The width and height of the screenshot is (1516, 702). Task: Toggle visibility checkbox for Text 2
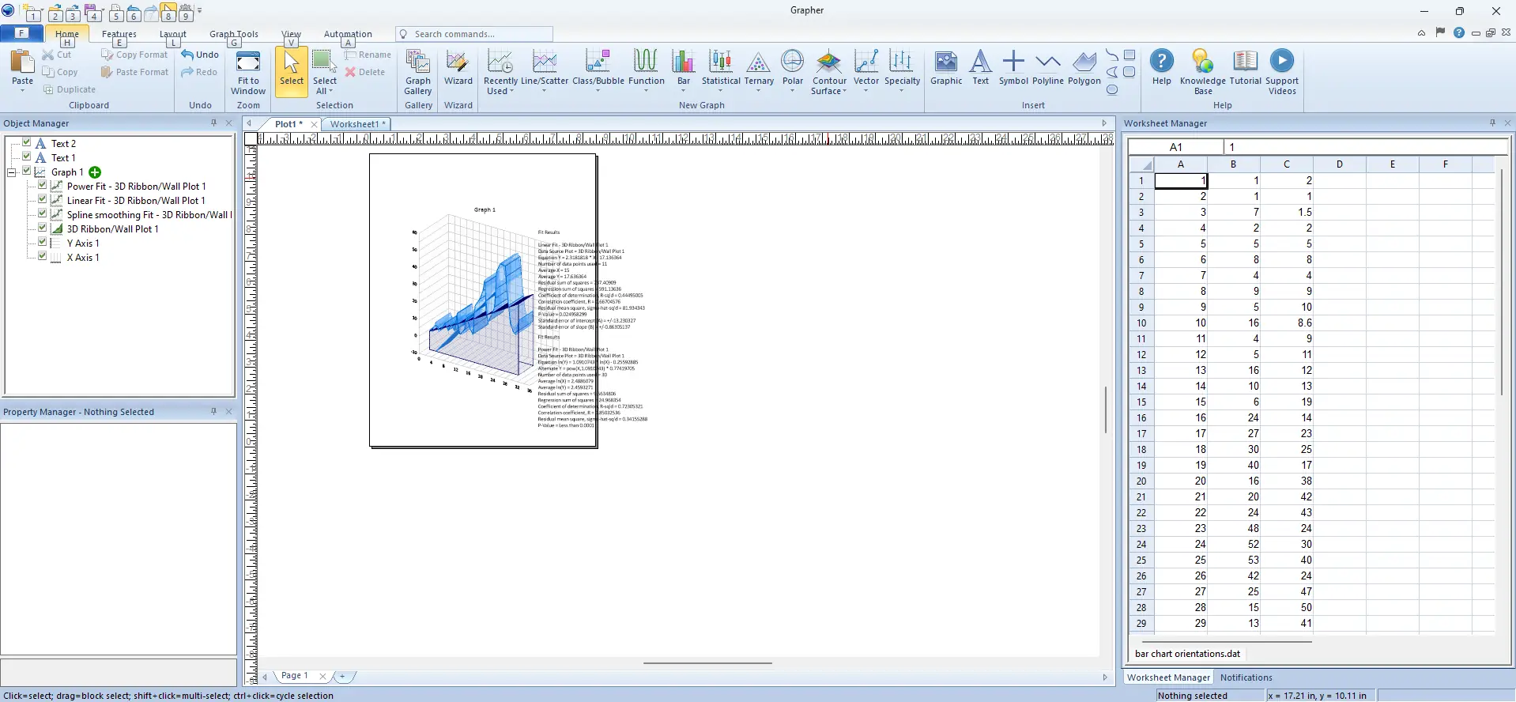point(26,143)
